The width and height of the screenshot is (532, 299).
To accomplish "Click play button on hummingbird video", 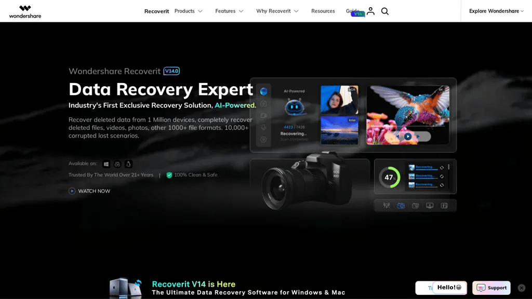I will point(408,137).
